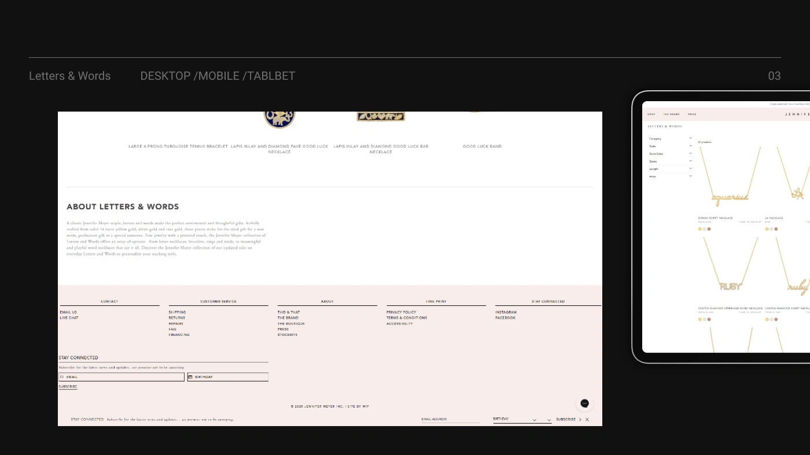Open the Large 4-Prong Turquoise Tennis Bracelet product
The width and height of the screenshot is (810, 455).
[178, 147]
